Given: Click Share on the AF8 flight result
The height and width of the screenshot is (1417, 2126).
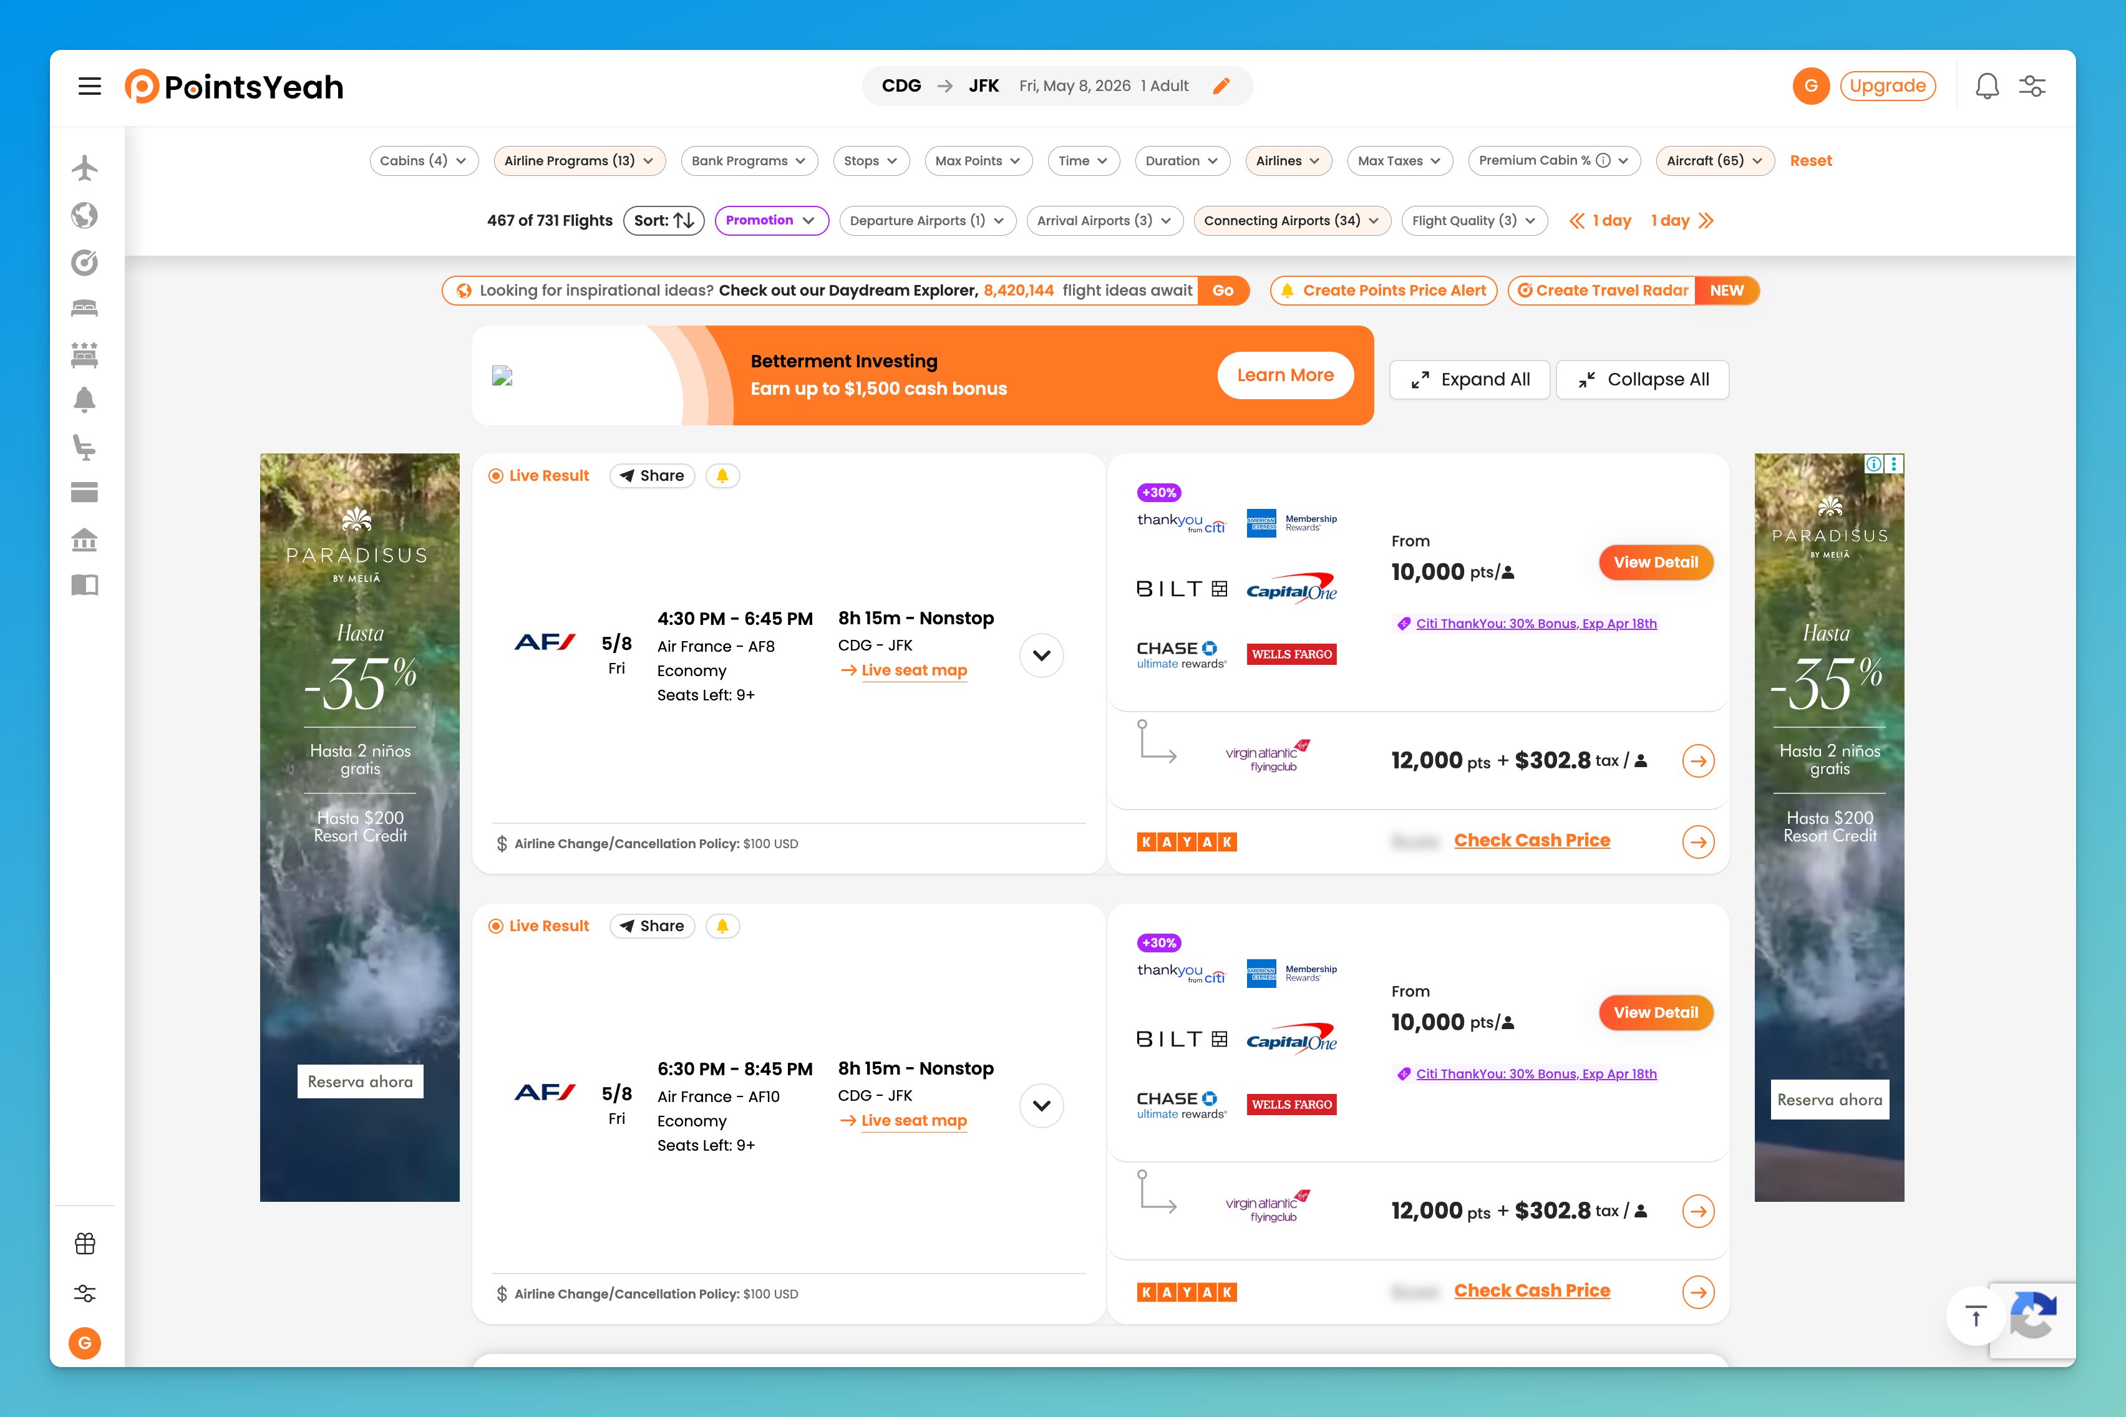Looking at the screenshot, I should click(x=652, y=475).
